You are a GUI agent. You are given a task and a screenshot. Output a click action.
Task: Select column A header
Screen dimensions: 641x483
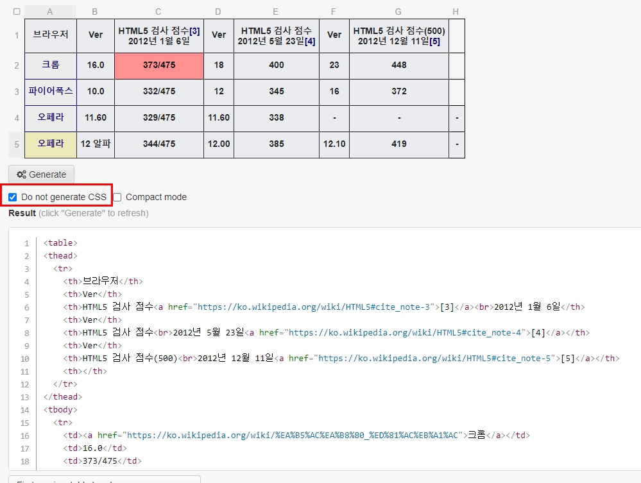pos(50,12)
